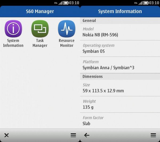Select the 59 x 113.5 x 12.9 mm value
The image size is (160, 142).
(x=103, y=91)
